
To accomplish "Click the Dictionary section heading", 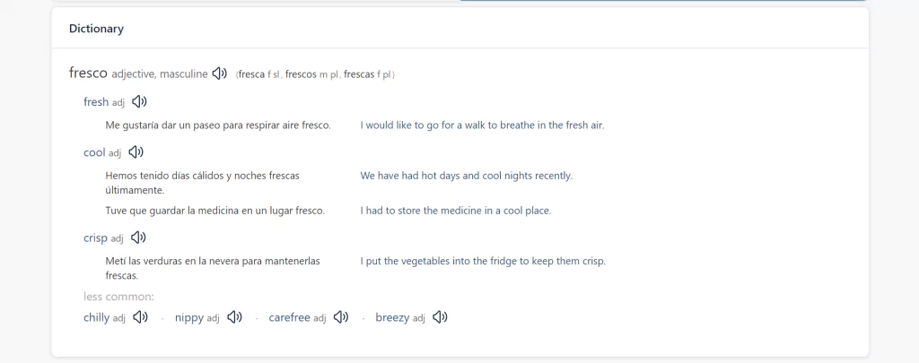I will click(x=96, y=29).
